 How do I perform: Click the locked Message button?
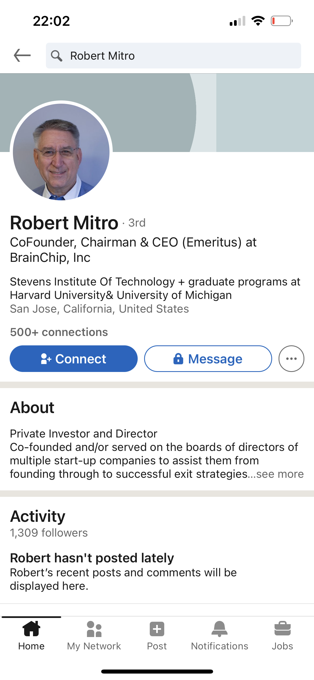(208, 359)
